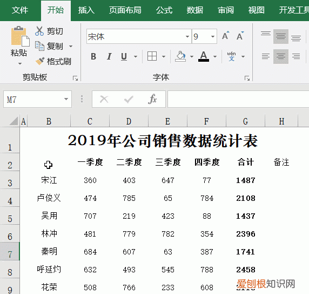309x294 pixels.
Task: Click the Copy icon
Action: [39, 46]
